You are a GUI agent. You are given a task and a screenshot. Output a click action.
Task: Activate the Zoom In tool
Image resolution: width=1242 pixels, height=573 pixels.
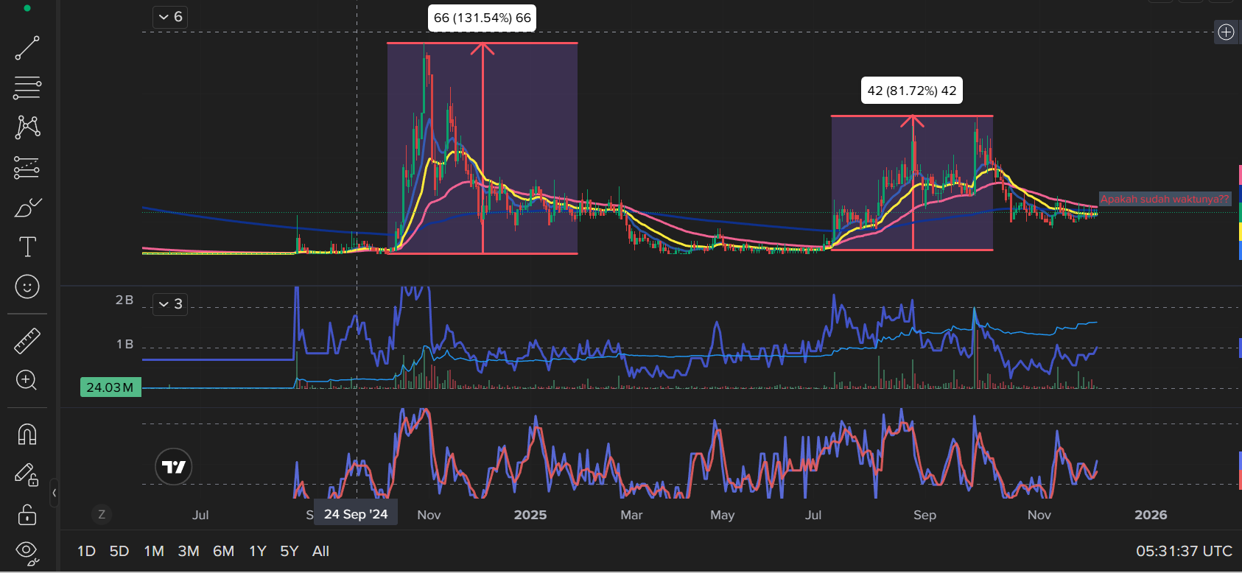(x=27, y=380)
